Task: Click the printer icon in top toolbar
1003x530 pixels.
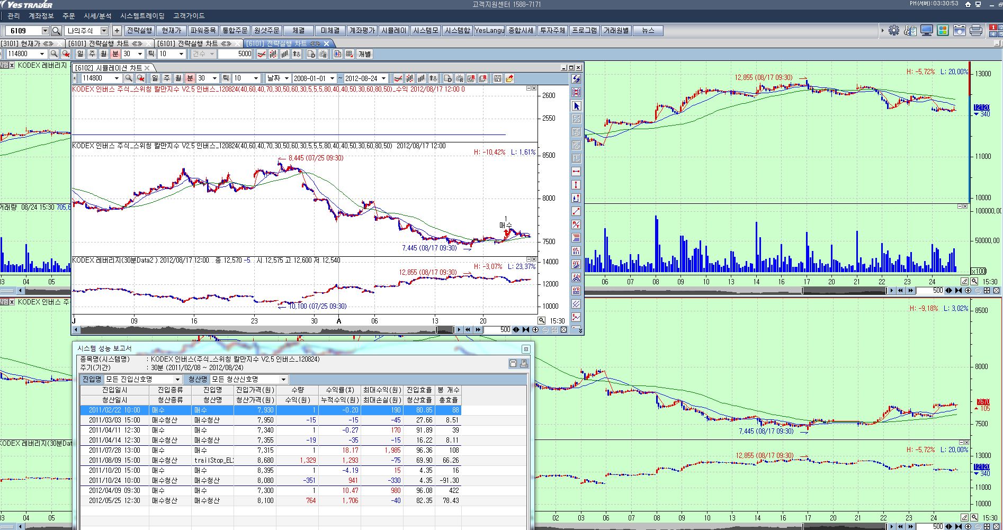Action: point(976,31)
